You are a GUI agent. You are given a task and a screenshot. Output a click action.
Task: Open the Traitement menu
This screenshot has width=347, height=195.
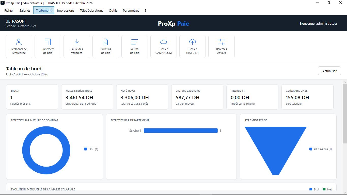click(44, 10)
